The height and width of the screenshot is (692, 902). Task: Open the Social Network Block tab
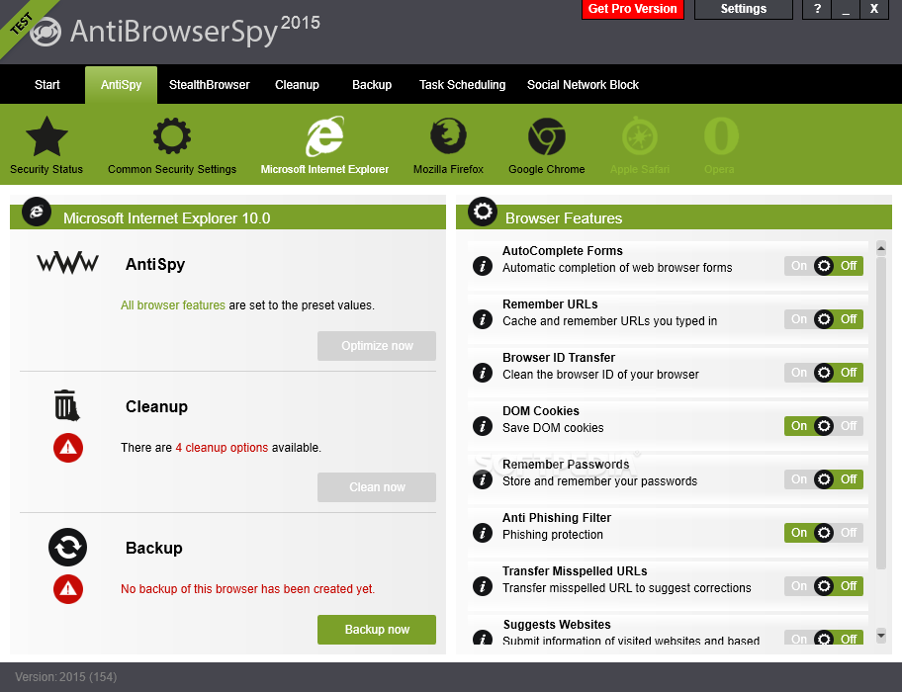[583, 85]
